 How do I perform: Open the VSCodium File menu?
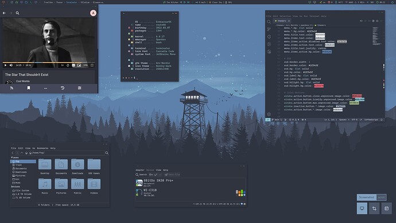pyautogui.click(x=269, y=16)
